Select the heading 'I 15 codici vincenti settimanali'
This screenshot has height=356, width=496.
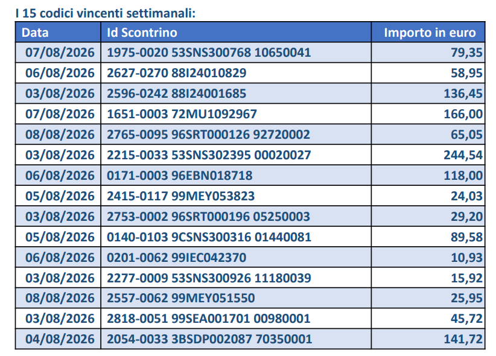106,13
